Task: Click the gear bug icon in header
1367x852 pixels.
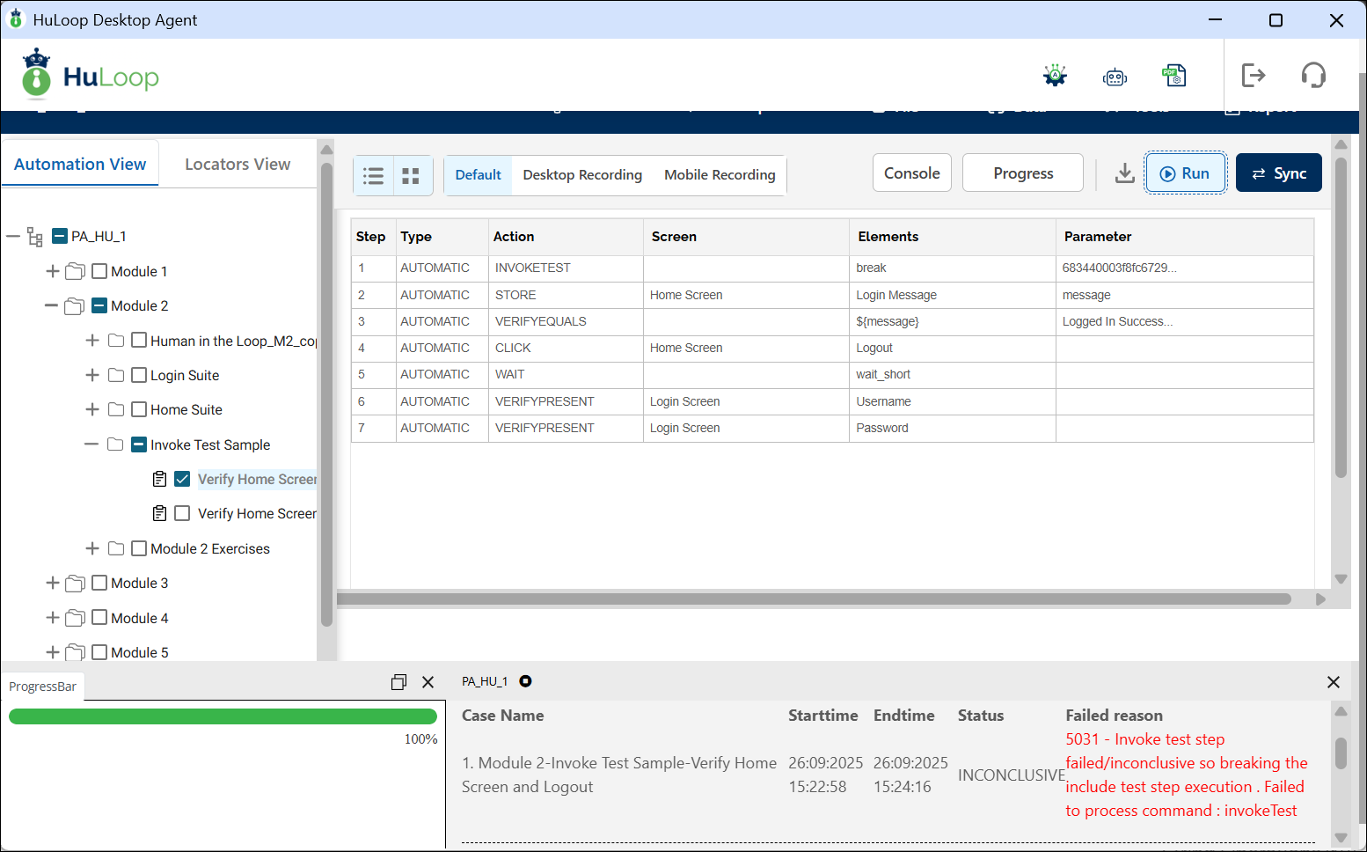Action: 1055,76
